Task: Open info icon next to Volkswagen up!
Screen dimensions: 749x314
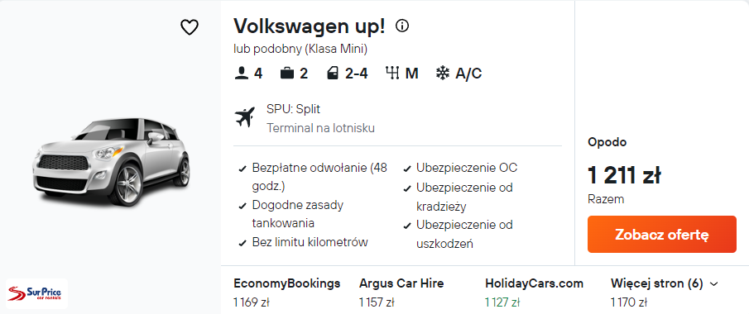Action: [402, 26]
